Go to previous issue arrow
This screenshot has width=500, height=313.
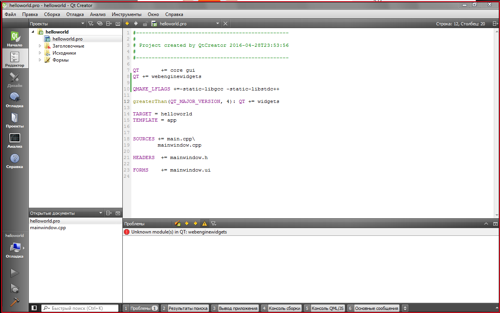187,224
